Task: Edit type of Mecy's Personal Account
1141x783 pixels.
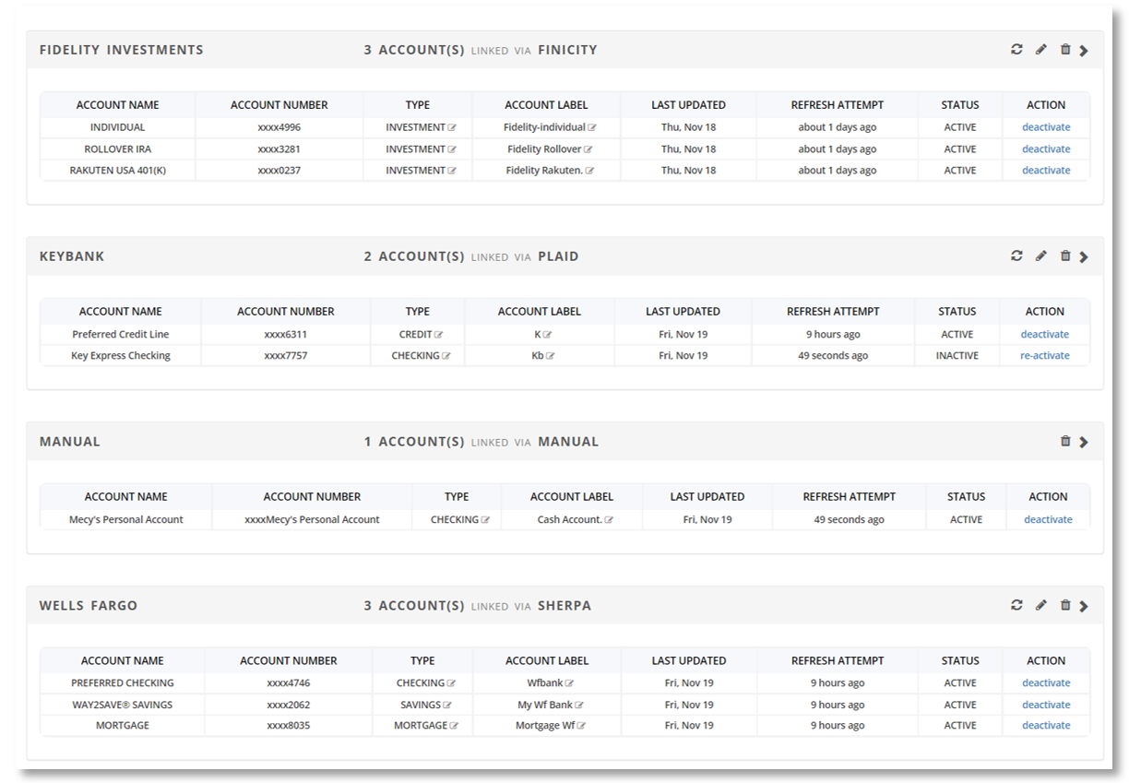Action: coord(485,520)
